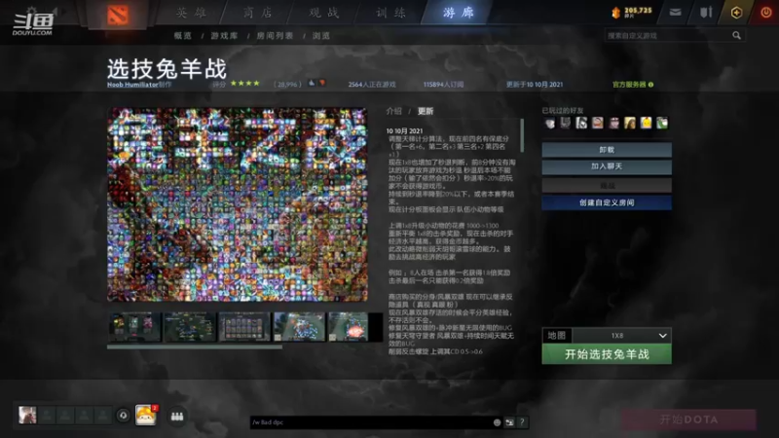Click second friend avatar in played list
Viewport: 779px width, 438px height.
(x=566, y=123)
